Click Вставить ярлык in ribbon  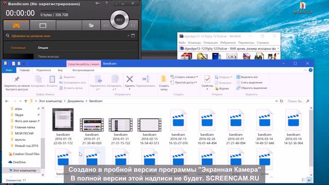coord(71,88)
